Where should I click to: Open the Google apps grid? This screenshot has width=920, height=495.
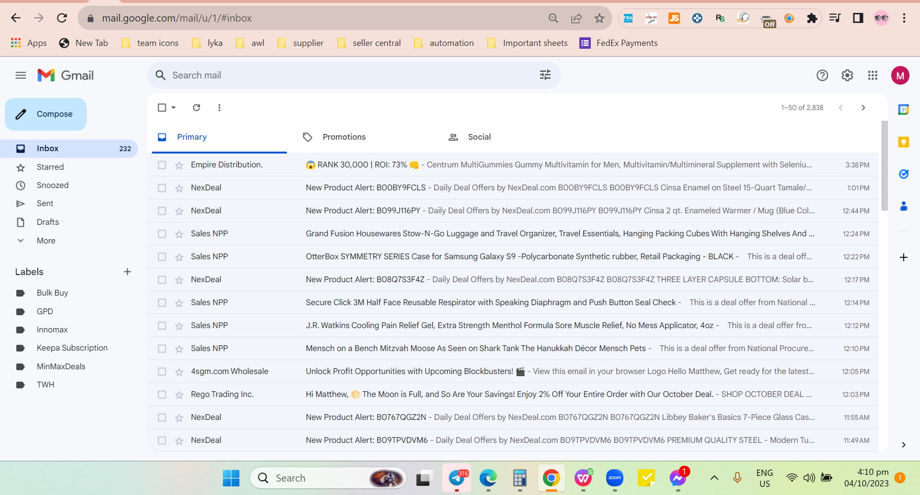(x=873, y=75)
